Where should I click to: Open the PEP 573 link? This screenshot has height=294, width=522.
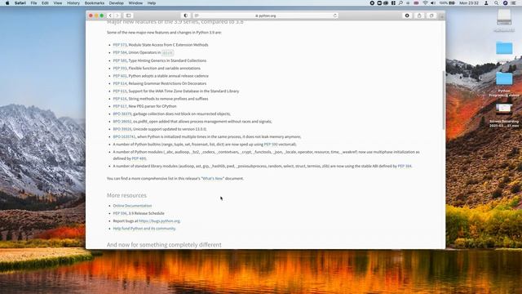[x=120, y=45]
